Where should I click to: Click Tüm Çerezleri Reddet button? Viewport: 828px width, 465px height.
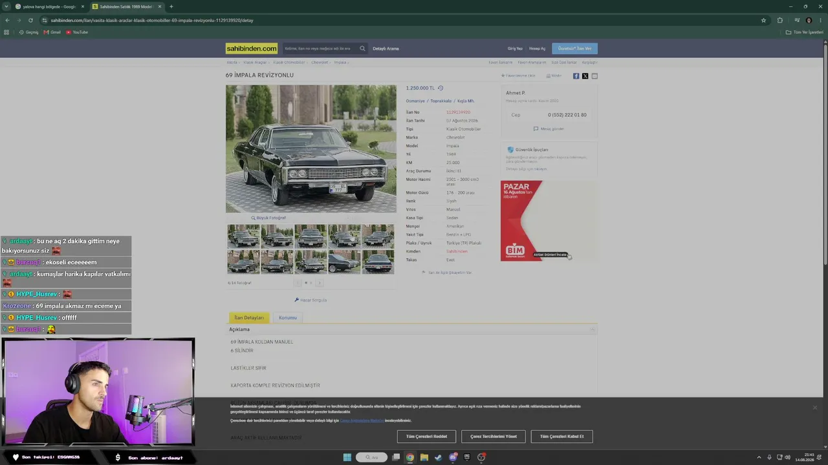point(426,437)
